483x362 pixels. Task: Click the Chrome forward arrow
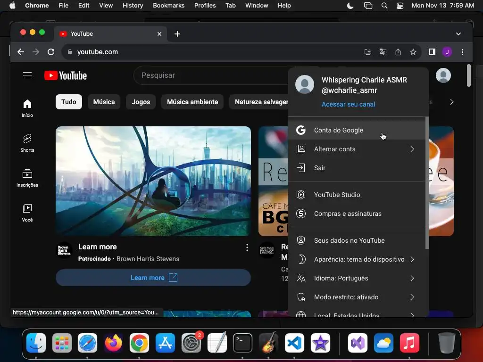(36, 52)
